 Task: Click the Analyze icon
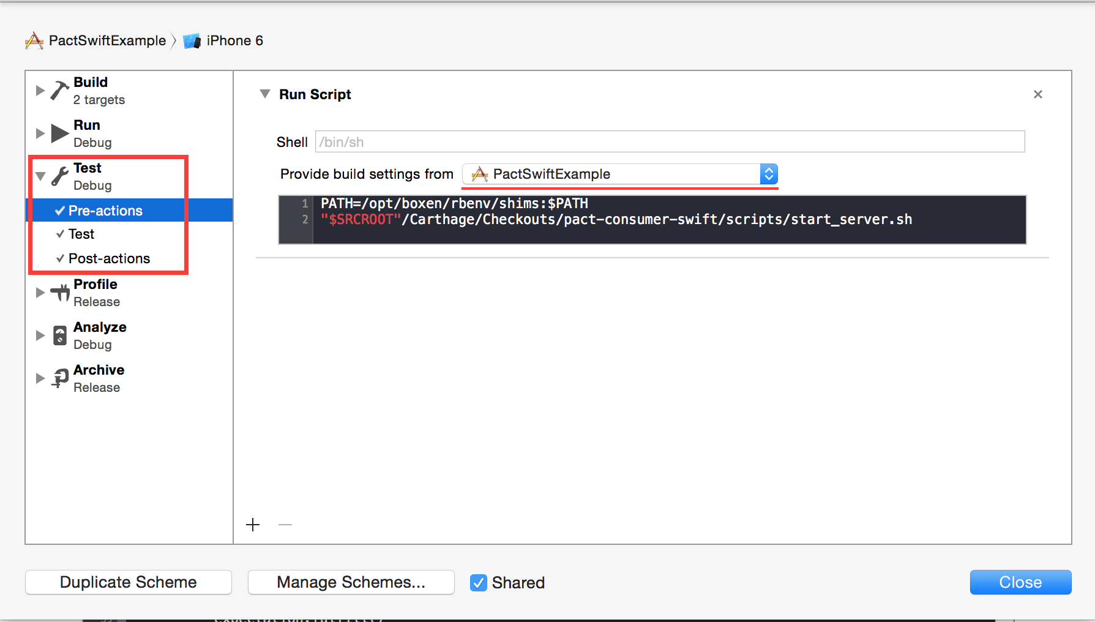59,335
